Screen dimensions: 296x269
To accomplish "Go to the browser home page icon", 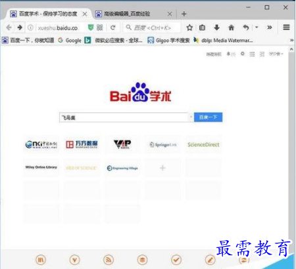I will tap(231, 28).
